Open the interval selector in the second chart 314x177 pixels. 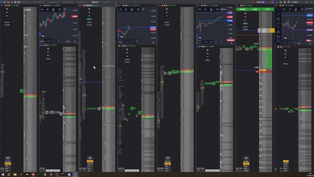coord(120,9)
